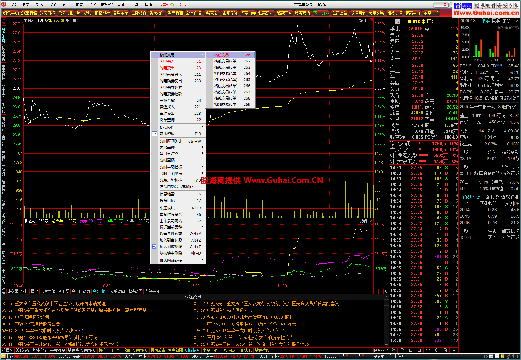This screenshot has width=521, height=360.
Task: Close the financial side panel with x
Action: click(517, 21)
